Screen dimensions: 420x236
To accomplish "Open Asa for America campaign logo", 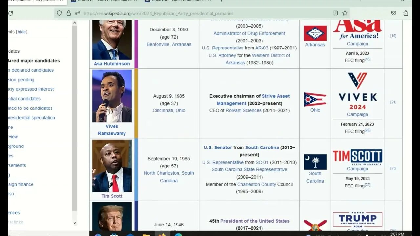I will pyautogui.click(x=357, y=29).
